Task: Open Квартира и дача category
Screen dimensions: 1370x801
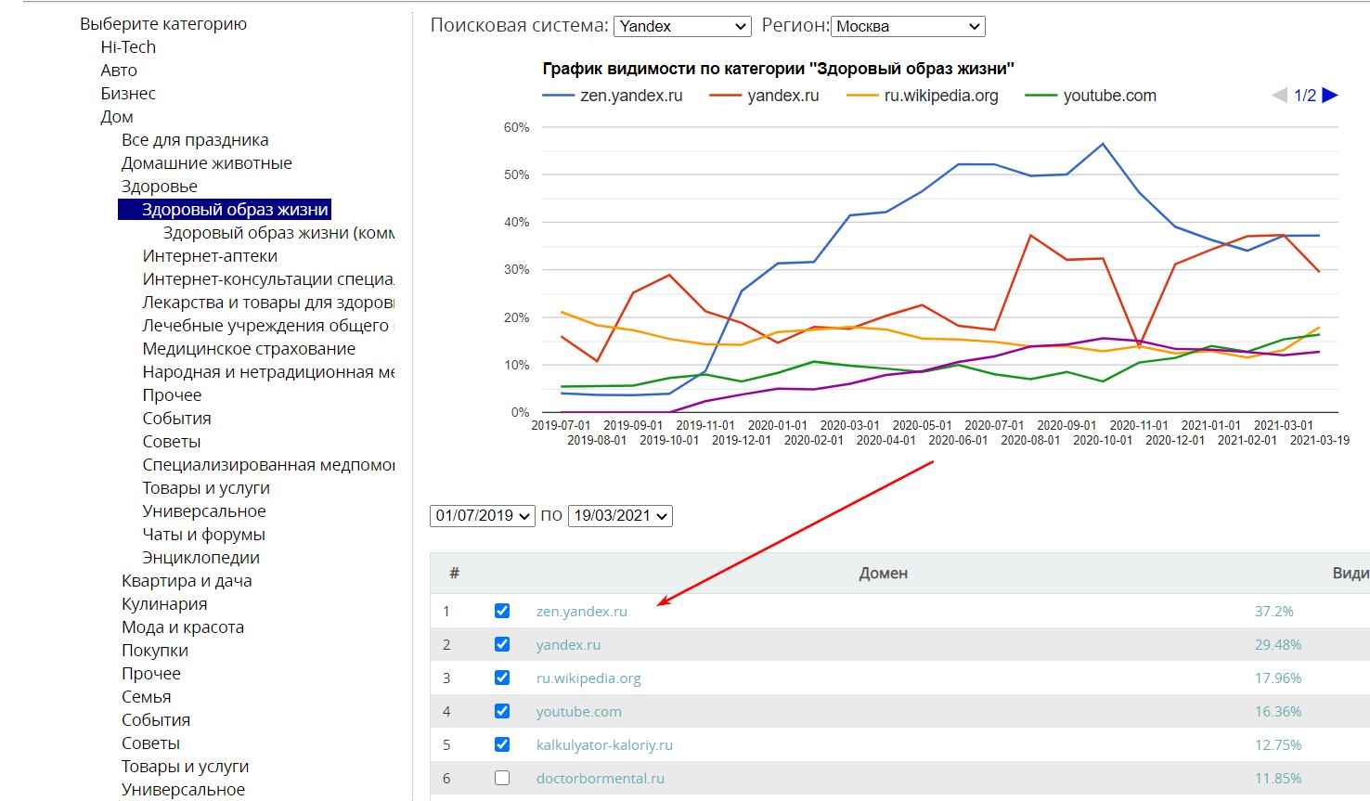Action: 187,580
